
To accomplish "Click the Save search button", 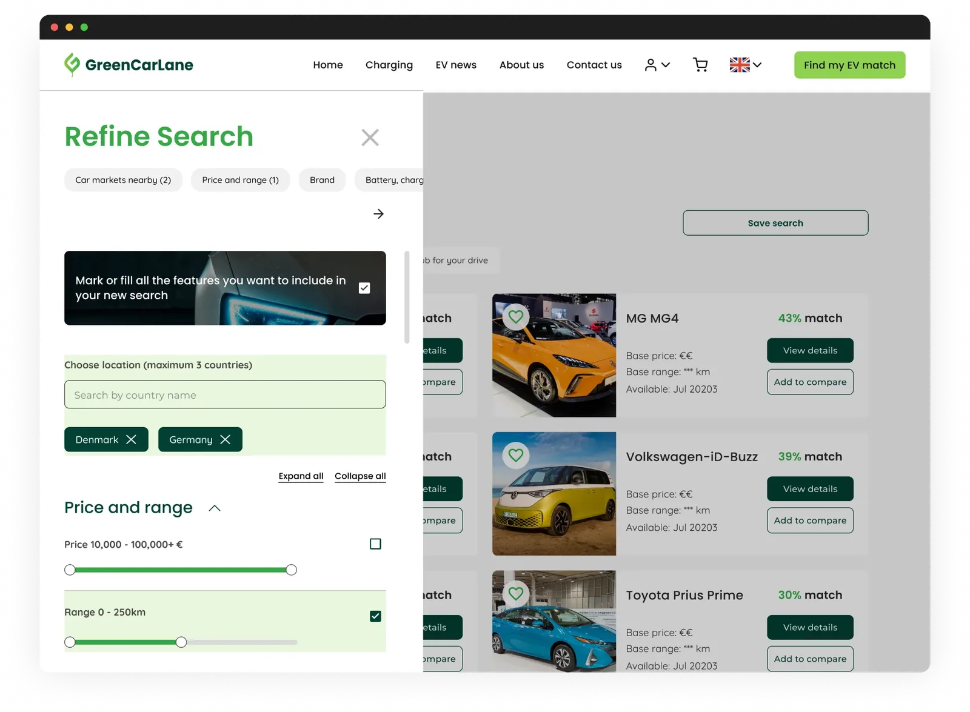I will (x=775, y=223).
